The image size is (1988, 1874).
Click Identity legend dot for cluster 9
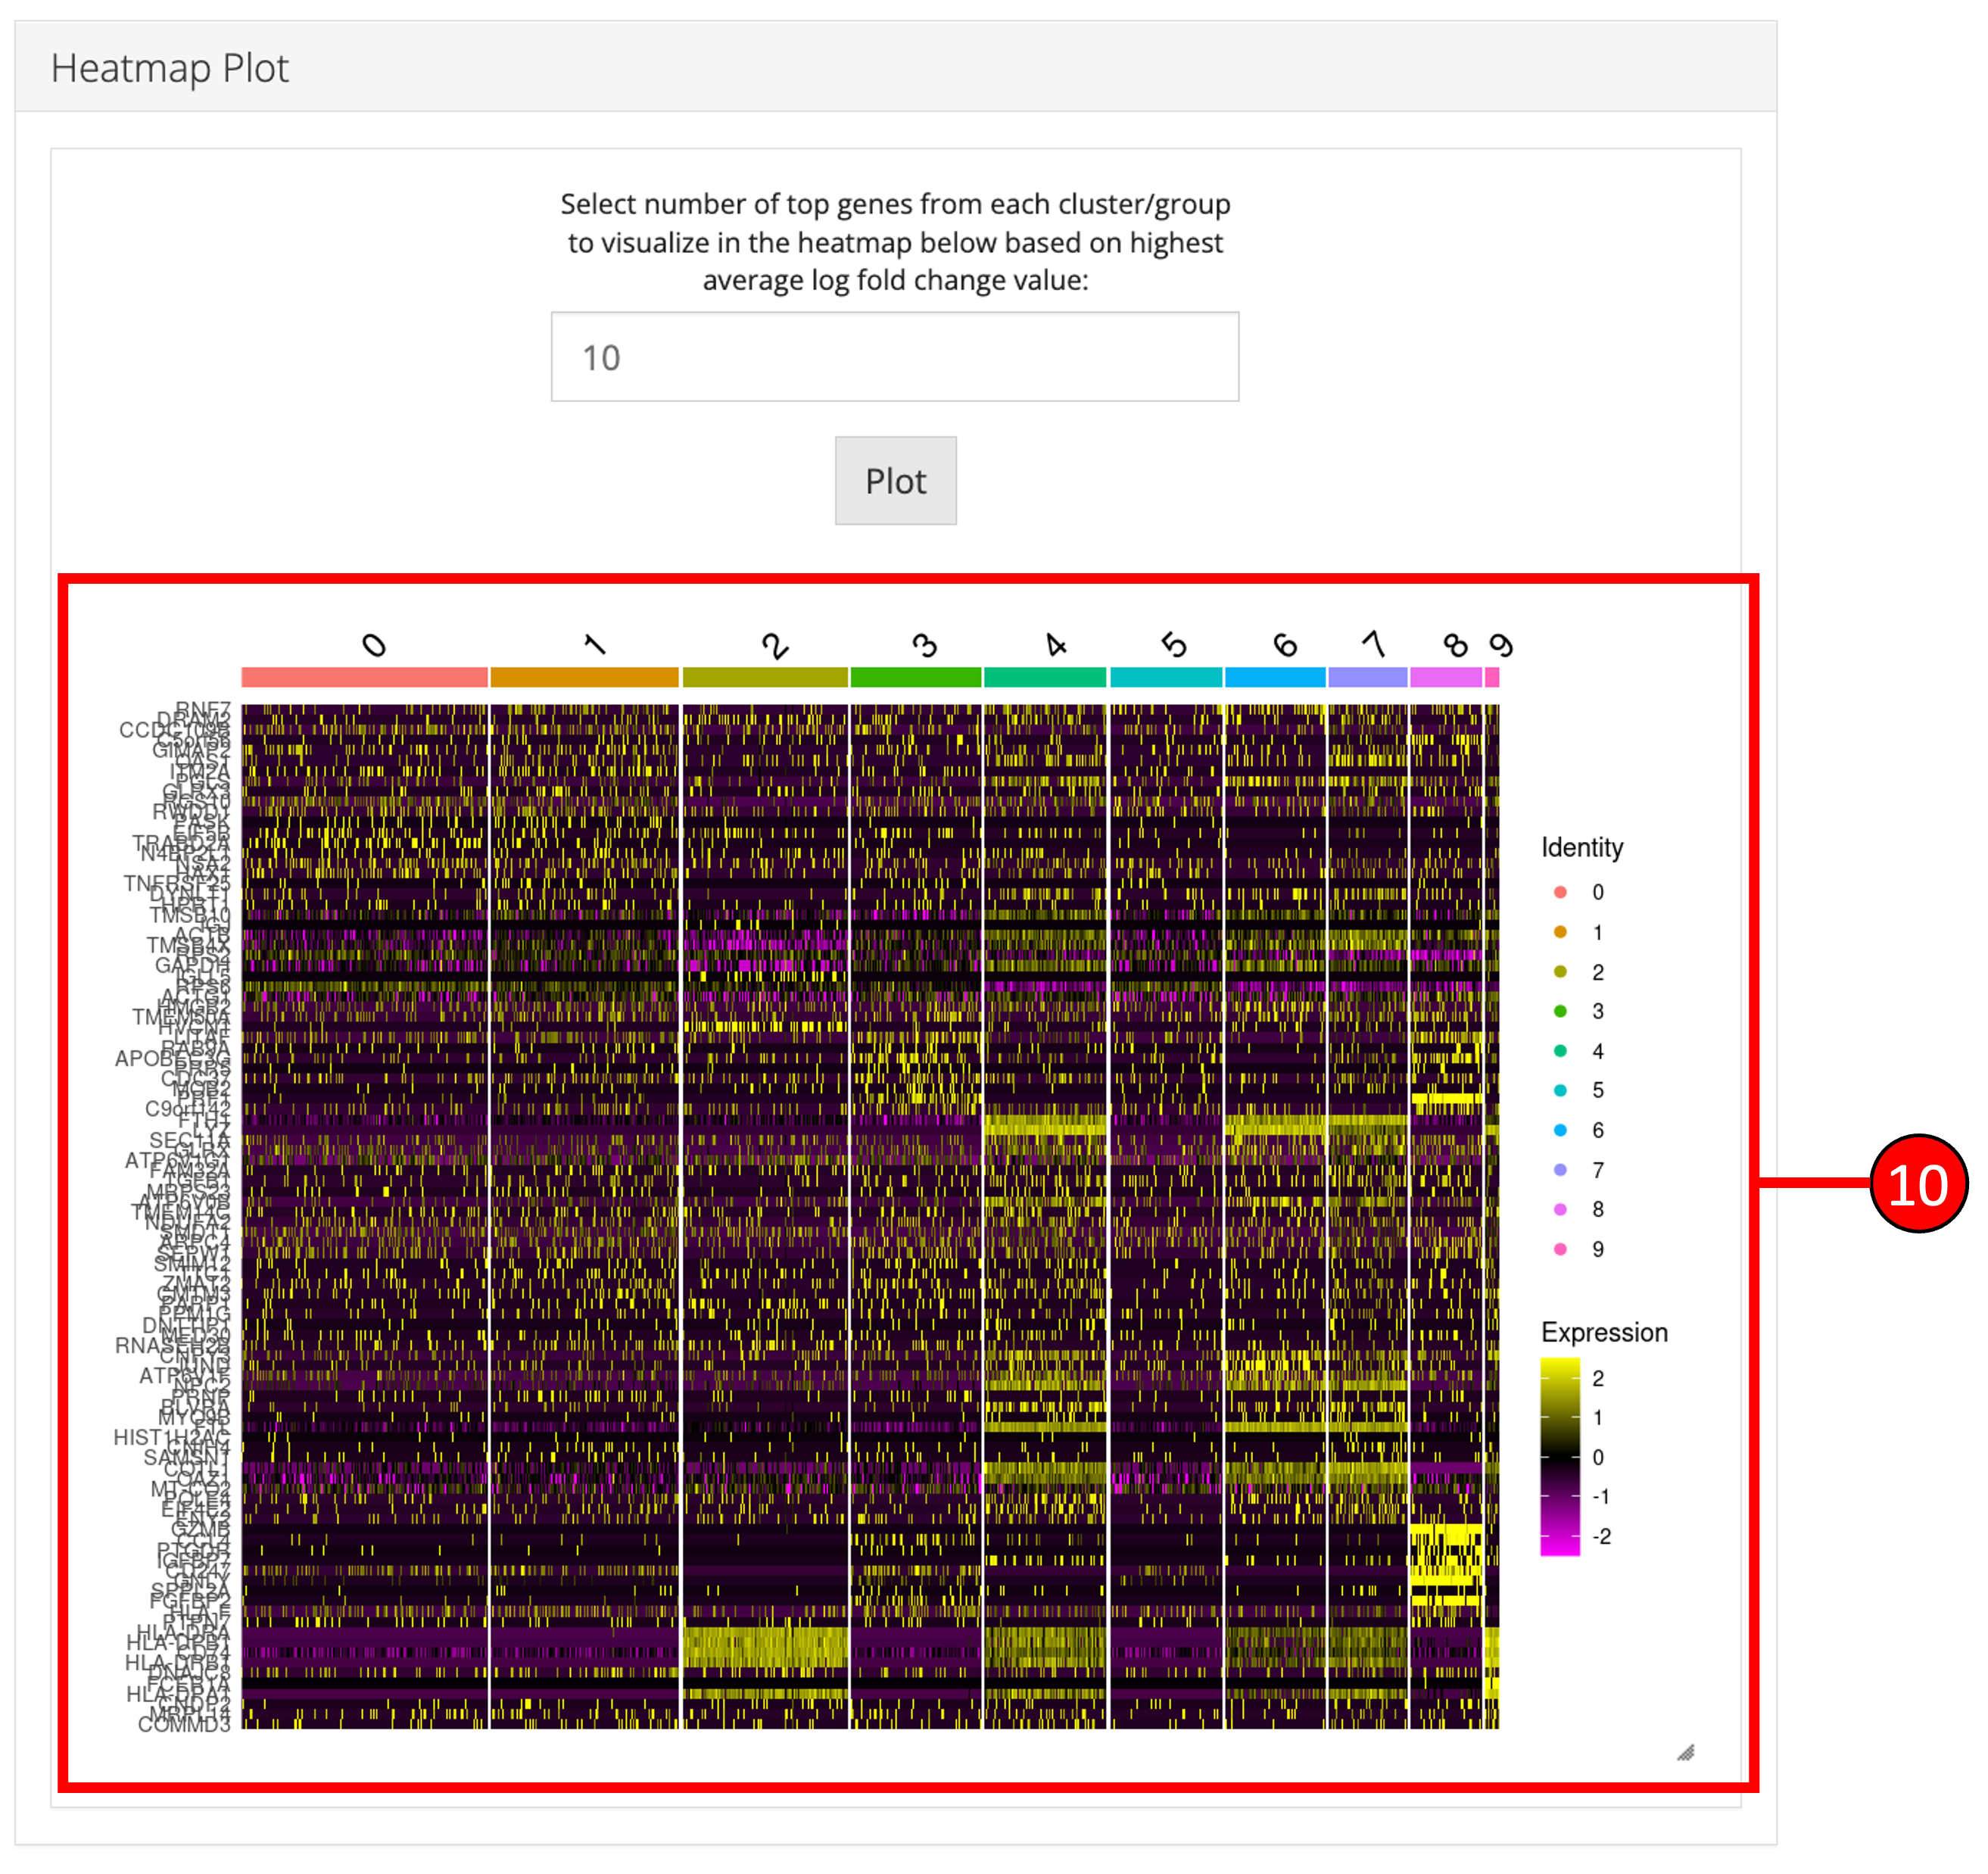pyautogui.click(x=1560, y=1249)
